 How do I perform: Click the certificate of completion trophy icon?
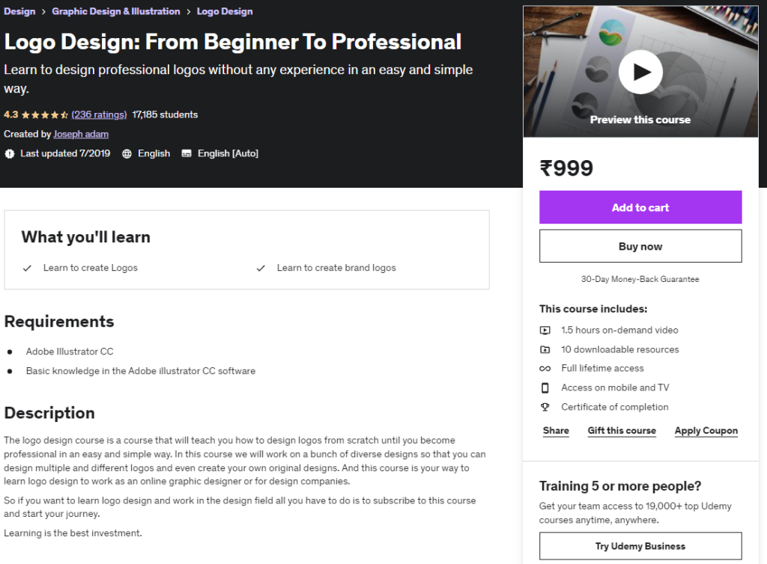coord(545,407)
